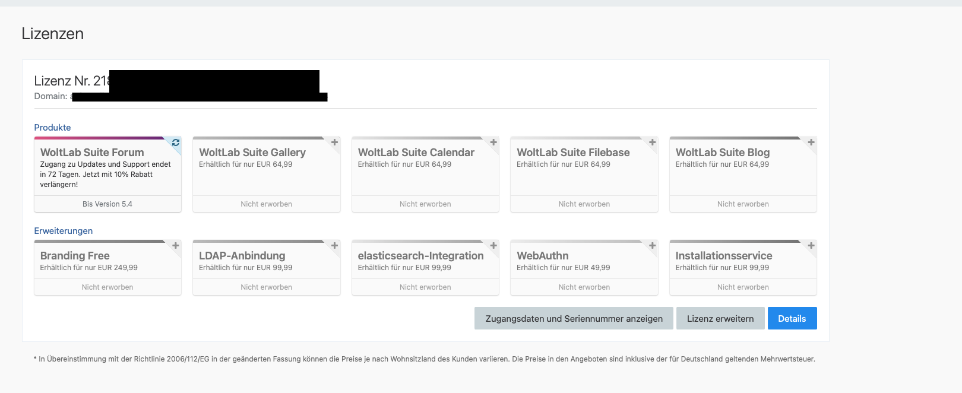
Task: Add LDAP-Anbindung using its plus icon
Action: [x=334, y=246]
